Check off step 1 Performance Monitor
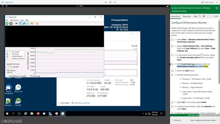Image resolution: width=220 pixels, height=124 pixels. (x=173, y=40)
